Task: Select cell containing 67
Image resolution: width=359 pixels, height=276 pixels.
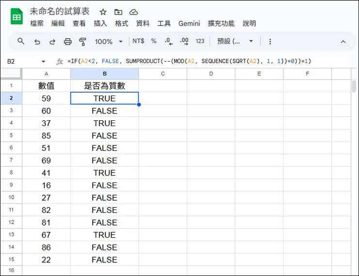Action: 46,235
